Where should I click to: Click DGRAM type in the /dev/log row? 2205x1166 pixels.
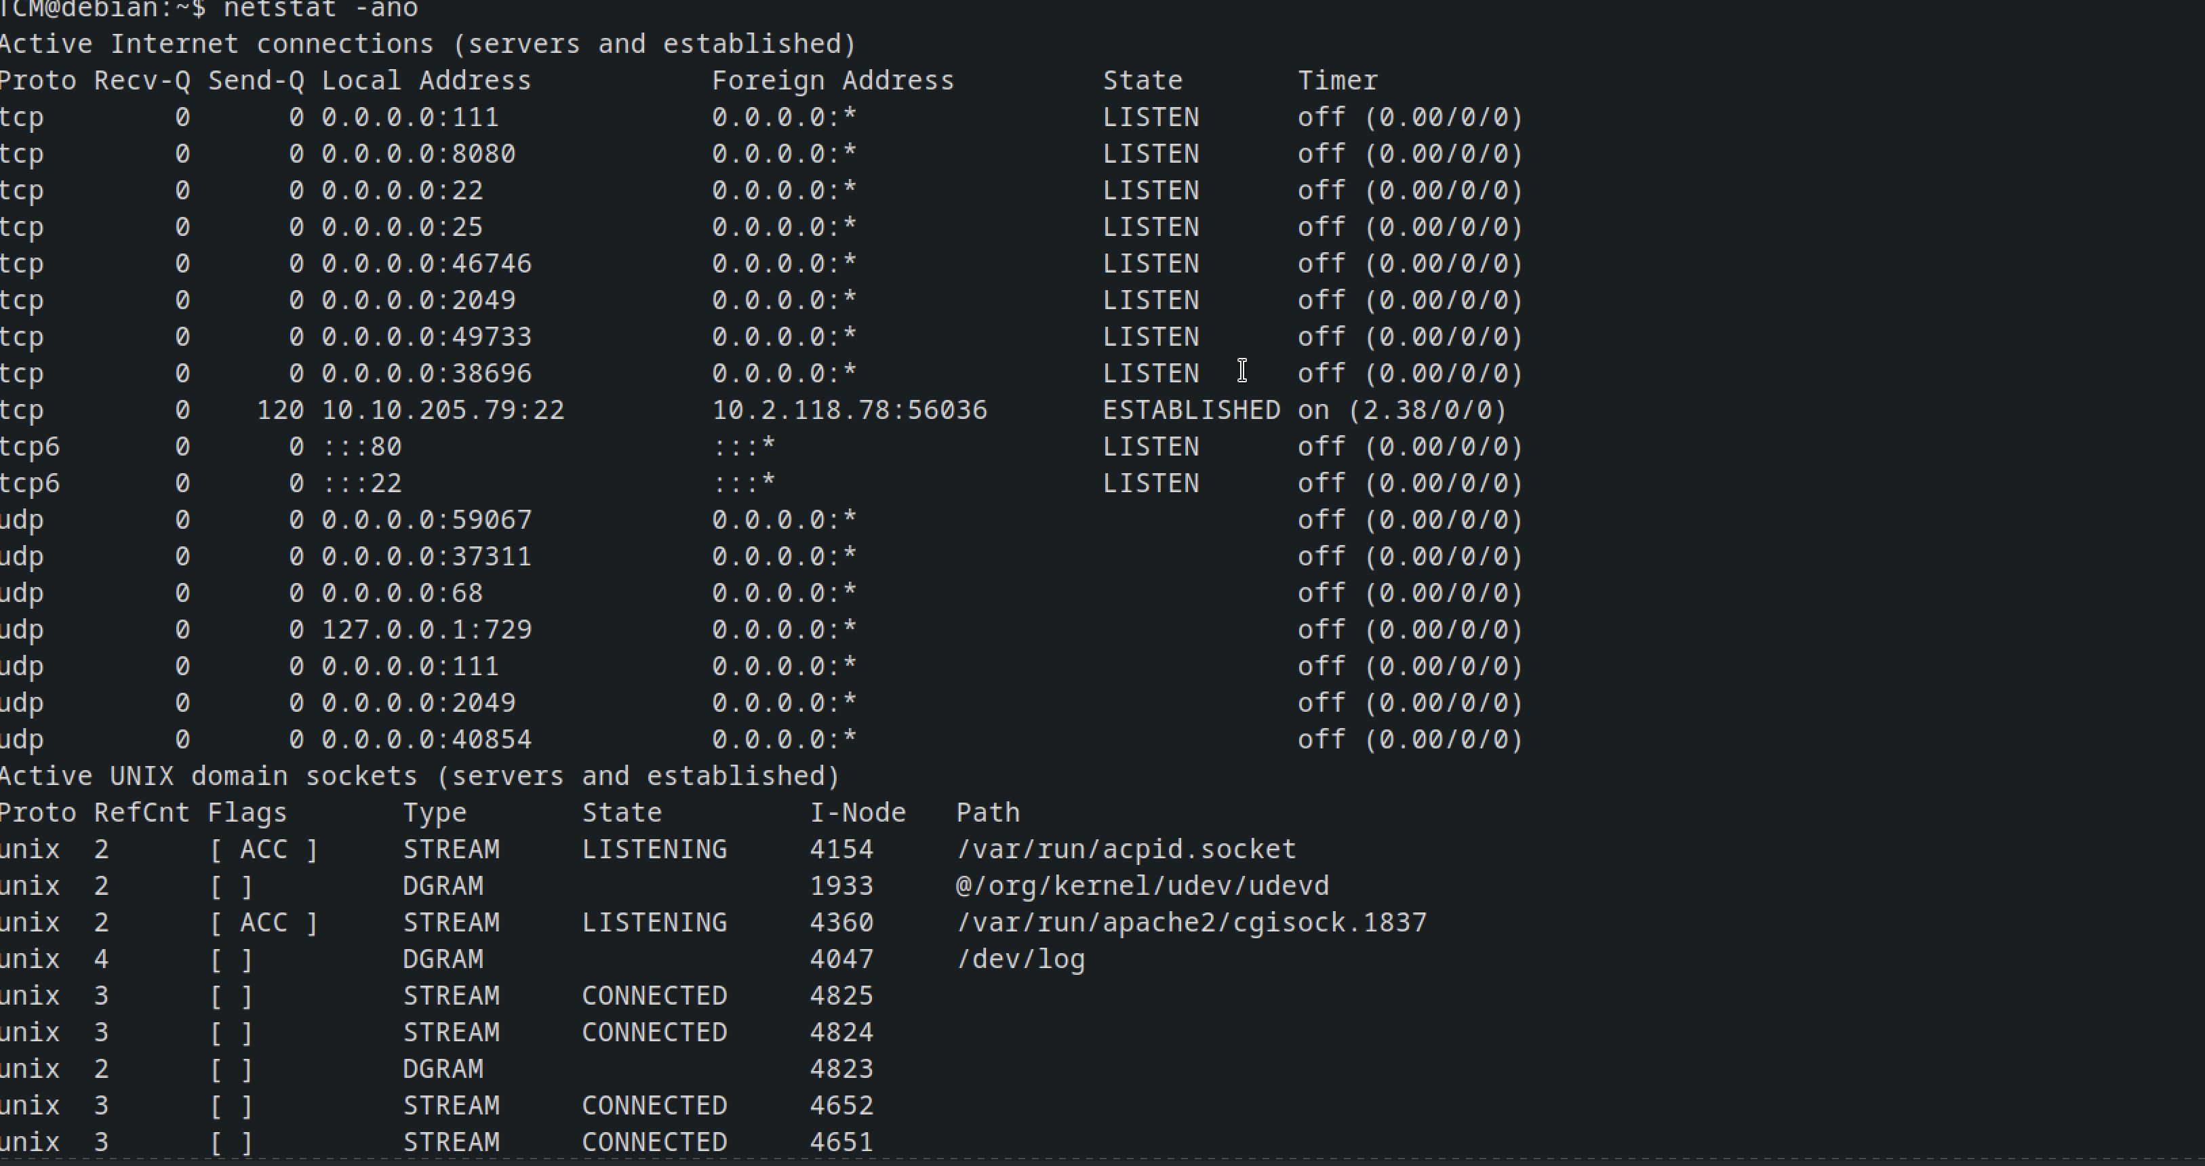click(443, 960)
